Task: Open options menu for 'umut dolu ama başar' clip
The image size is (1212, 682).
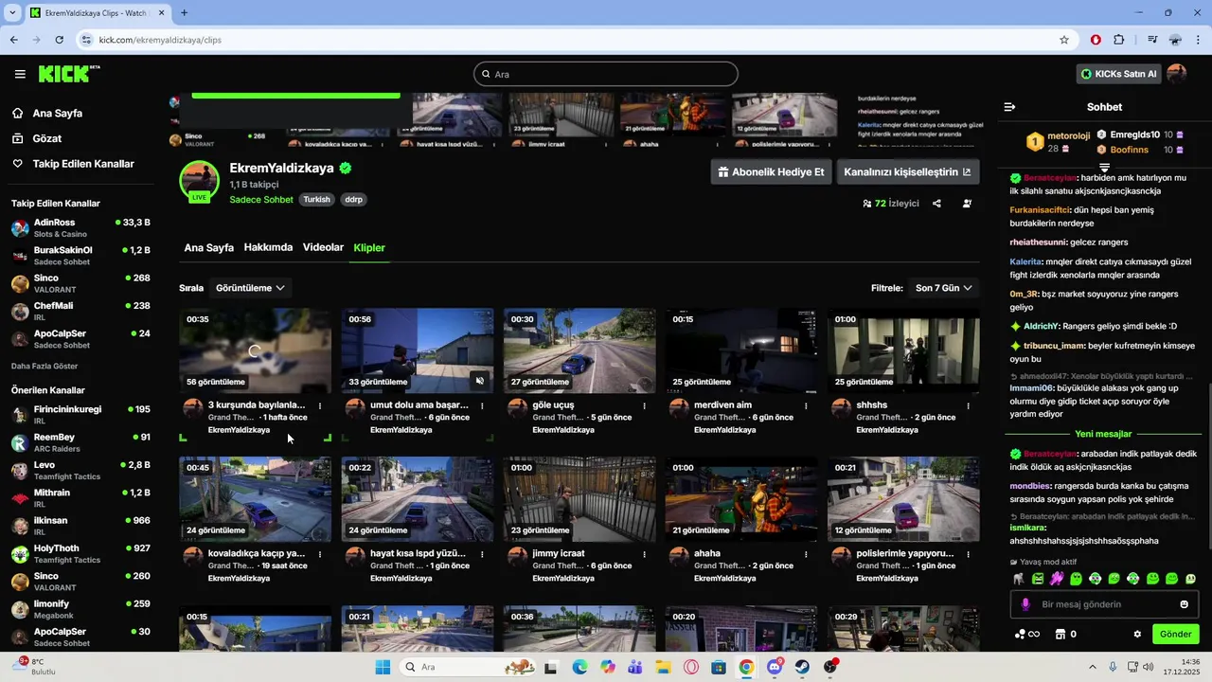Action: point(482,405)
